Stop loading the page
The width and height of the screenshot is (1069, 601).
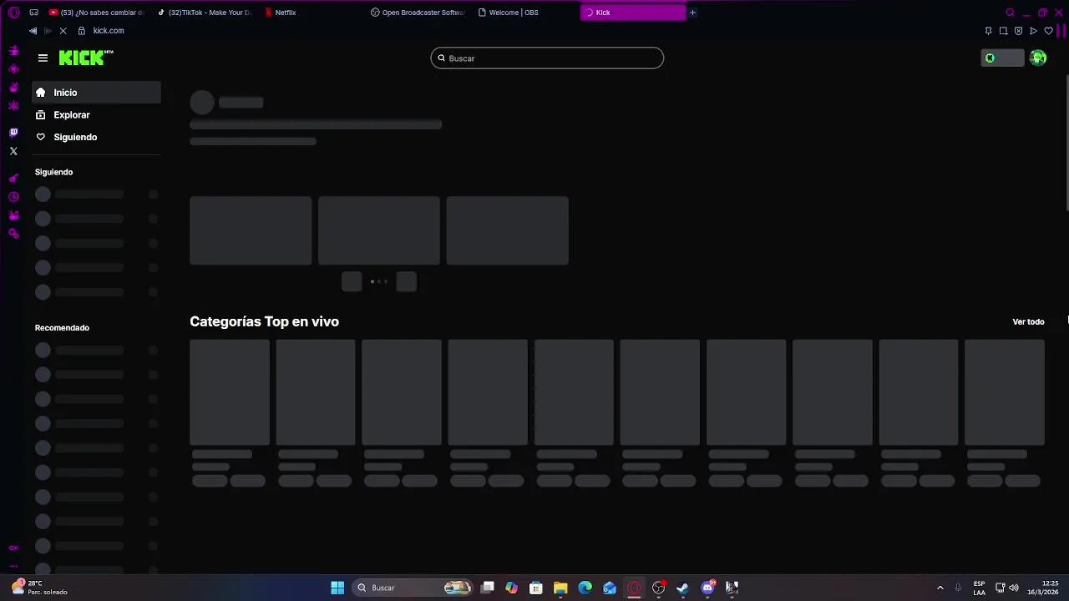(x=65, y=31)
